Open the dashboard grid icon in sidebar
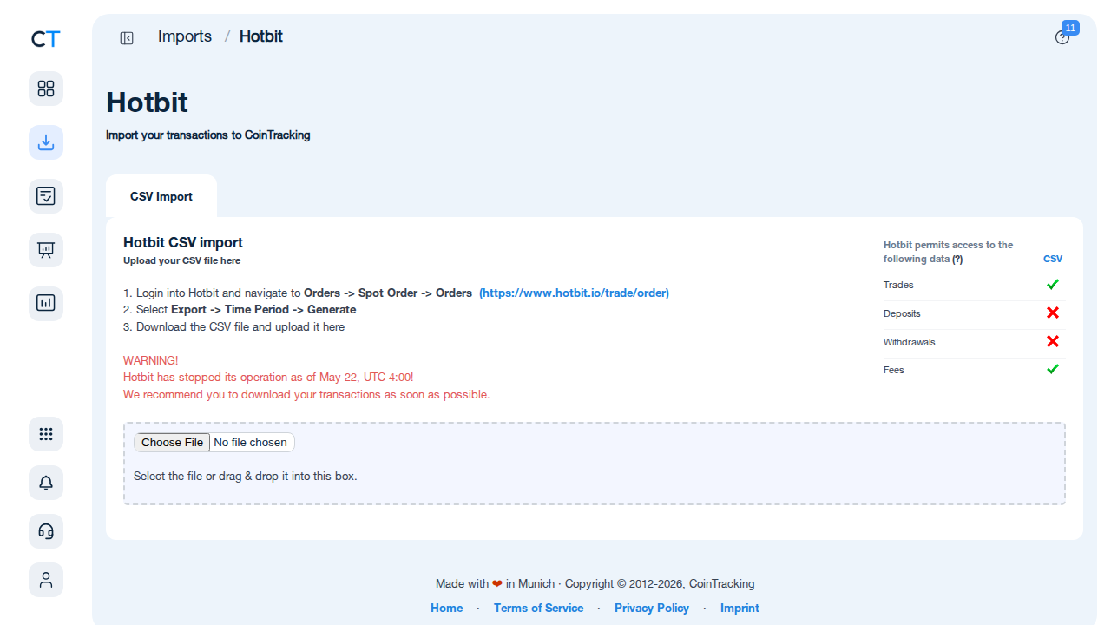The height and width of the screenshot is (625, 1111). tap(46, 89)
